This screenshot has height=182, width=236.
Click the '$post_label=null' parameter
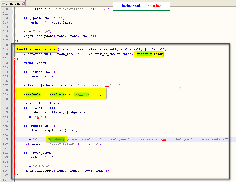[x=70, y=54]
